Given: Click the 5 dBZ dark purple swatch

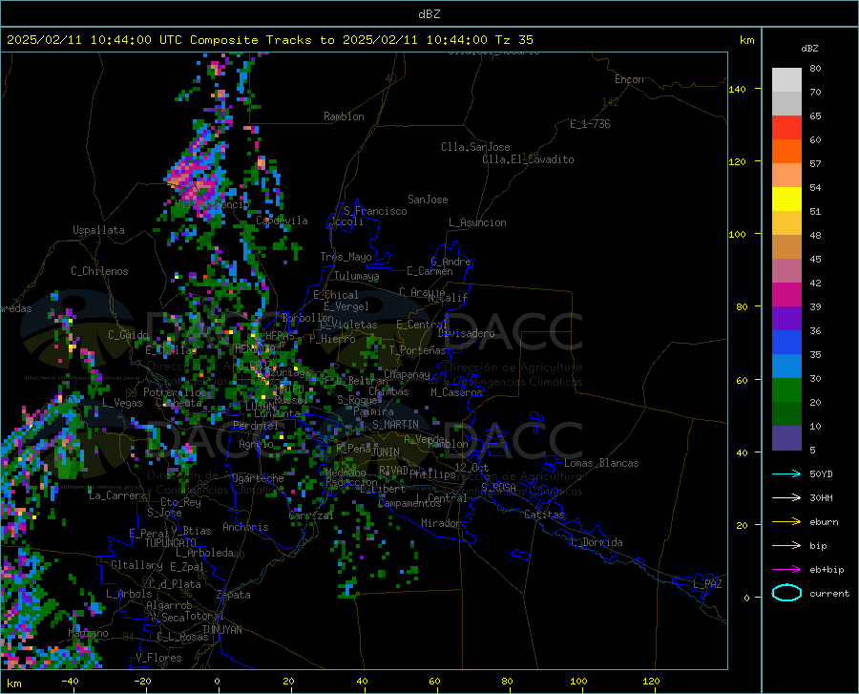Looking at the screenshot, I should pos(786,437).
